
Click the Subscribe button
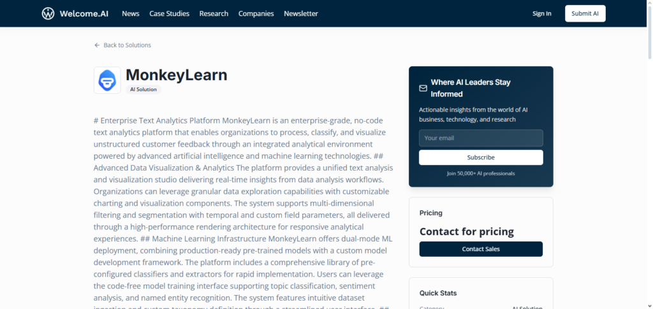pyautogui.click(x=481, y=157)
